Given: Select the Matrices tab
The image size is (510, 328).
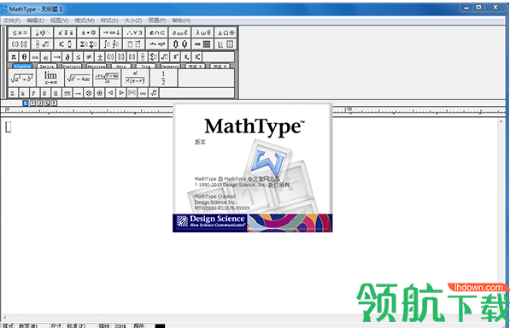Looking at the screenshot, I should click(97, 67).
